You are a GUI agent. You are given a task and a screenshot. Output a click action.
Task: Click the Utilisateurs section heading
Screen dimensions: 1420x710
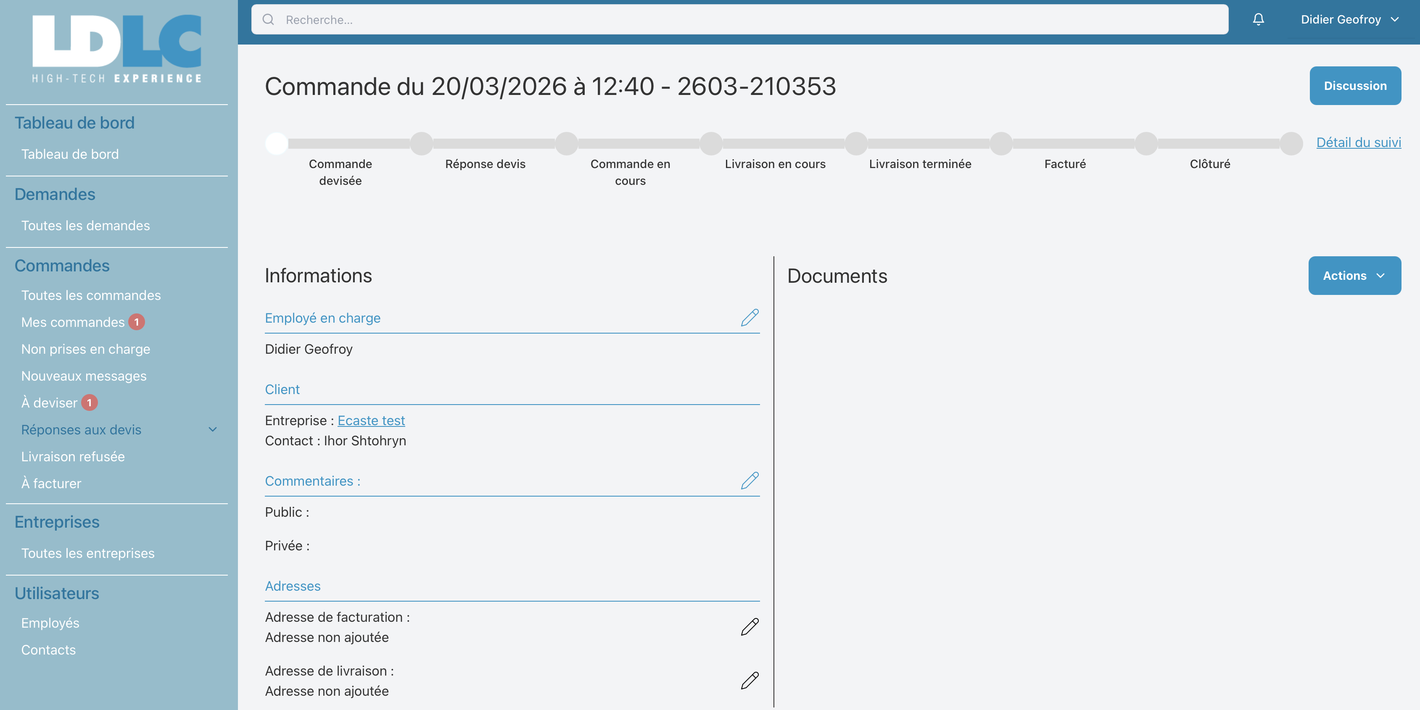(x=57, y=594)
